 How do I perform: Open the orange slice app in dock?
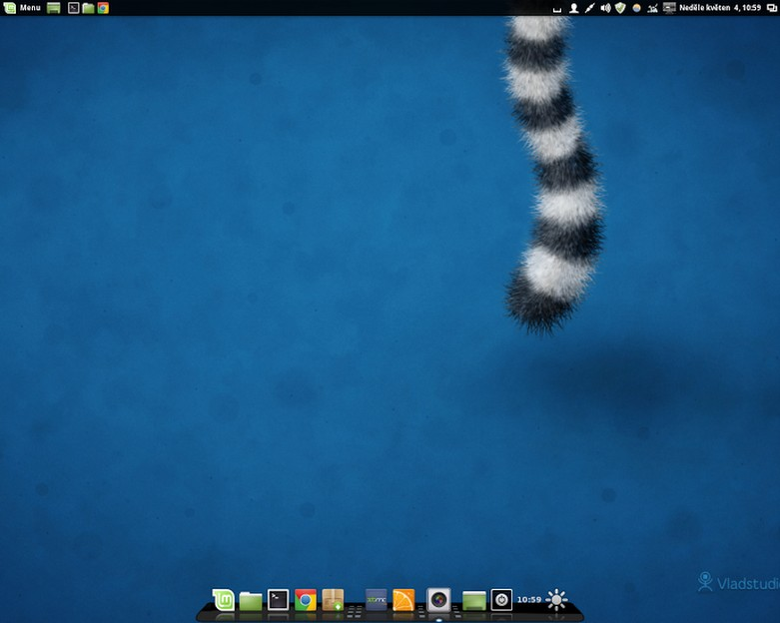(403, 600)
